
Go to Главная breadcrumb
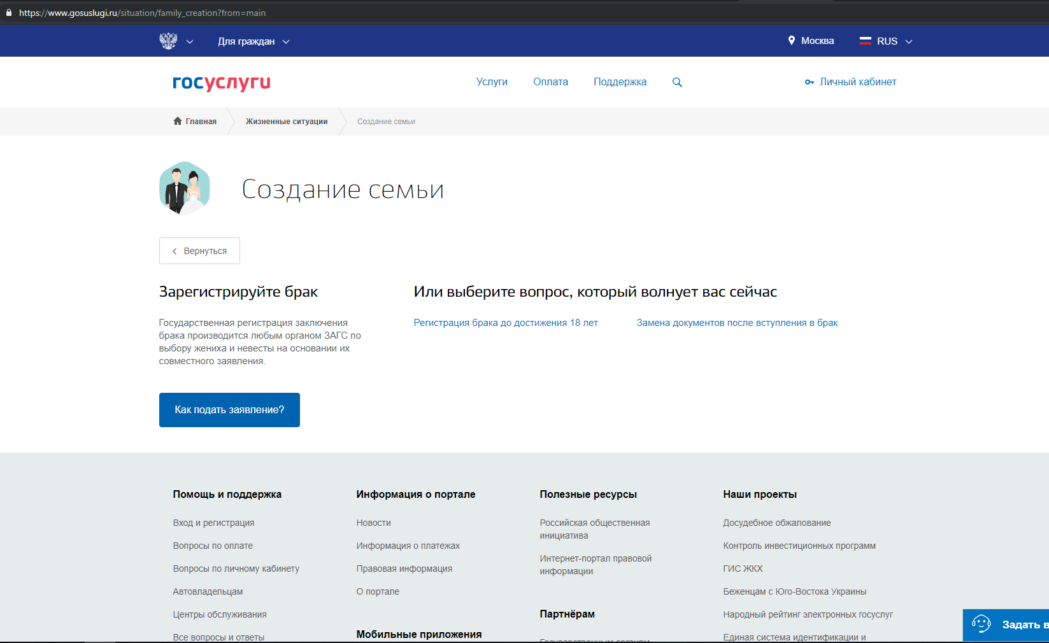click(201, 122)
